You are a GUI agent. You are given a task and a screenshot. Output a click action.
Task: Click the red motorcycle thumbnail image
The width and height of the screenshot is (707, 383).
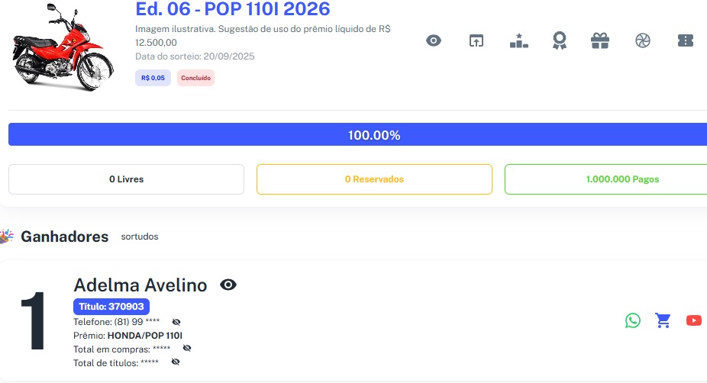(58, 47)
